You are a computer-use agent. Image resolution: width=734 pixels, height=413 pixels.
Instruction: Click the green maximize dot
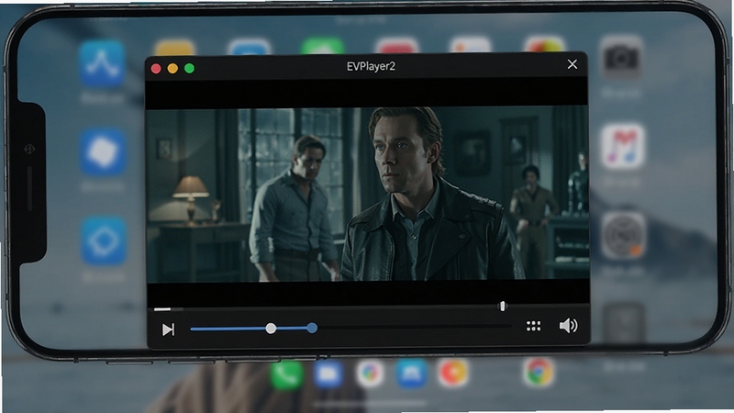coord(190,69)
